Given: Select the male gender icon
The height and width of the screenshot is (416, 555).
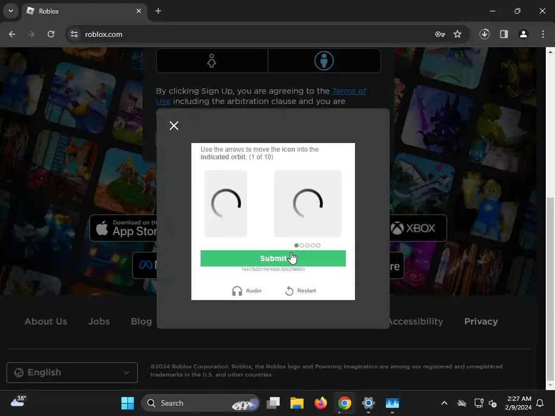Looking at the screenshot, I should click(324, 61).
